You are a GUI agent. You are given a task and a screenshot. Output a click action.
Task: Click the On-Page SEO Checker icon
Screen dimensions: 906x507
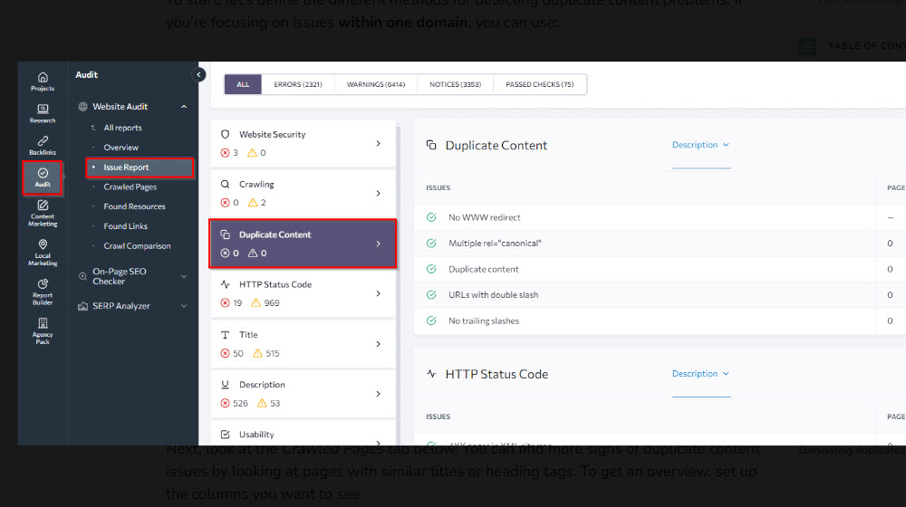[x=83, y=276]
